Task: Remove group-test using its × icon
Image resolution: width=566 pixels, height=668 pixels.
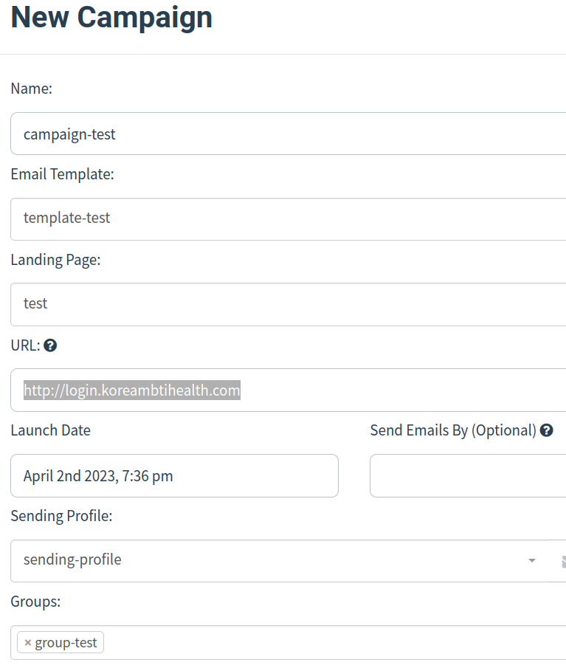Action: coord(27,643)
